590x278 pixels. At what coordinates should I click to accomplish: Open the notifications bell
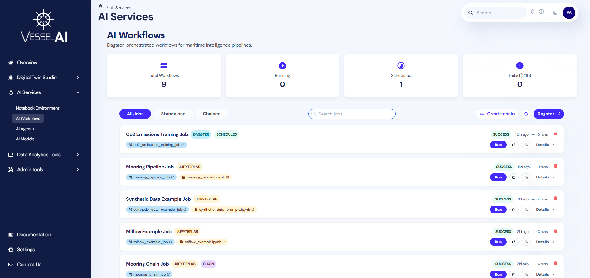(x=533, y=12)
